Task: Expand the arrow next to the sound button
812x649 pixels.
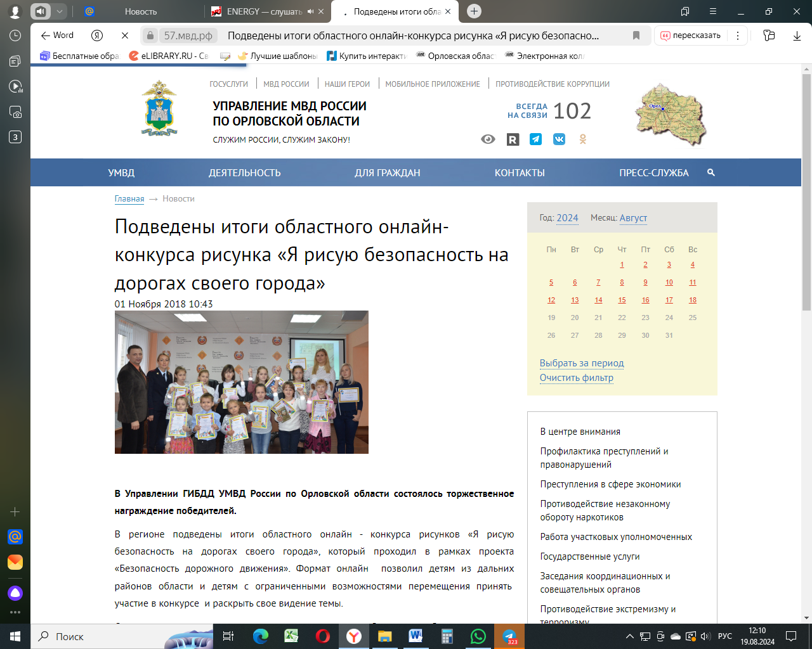Action: click(x=60, y=11)
